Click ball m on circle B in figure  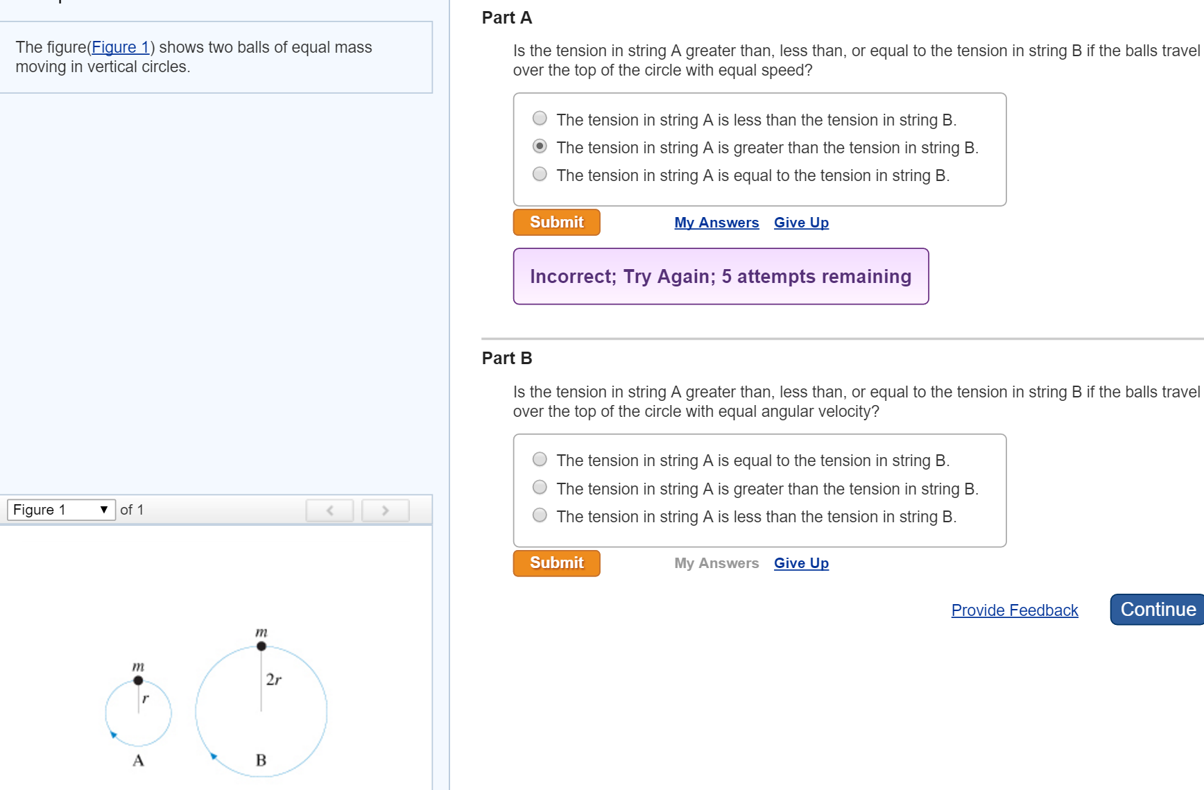pos(261,646)
